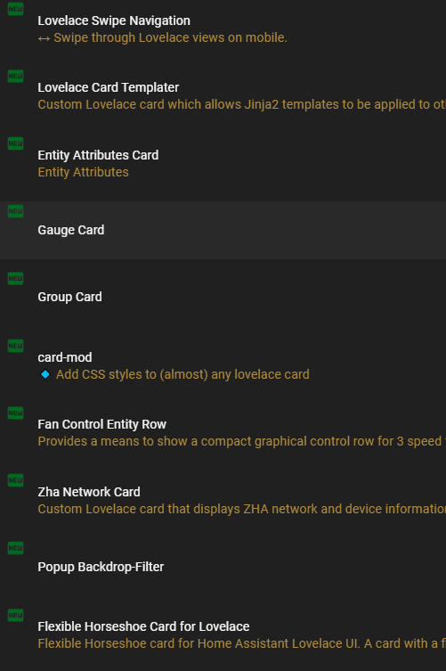Open card-mod repository title
The height and width of the screenshot is (671, 446).
click(x=65, y=357)
